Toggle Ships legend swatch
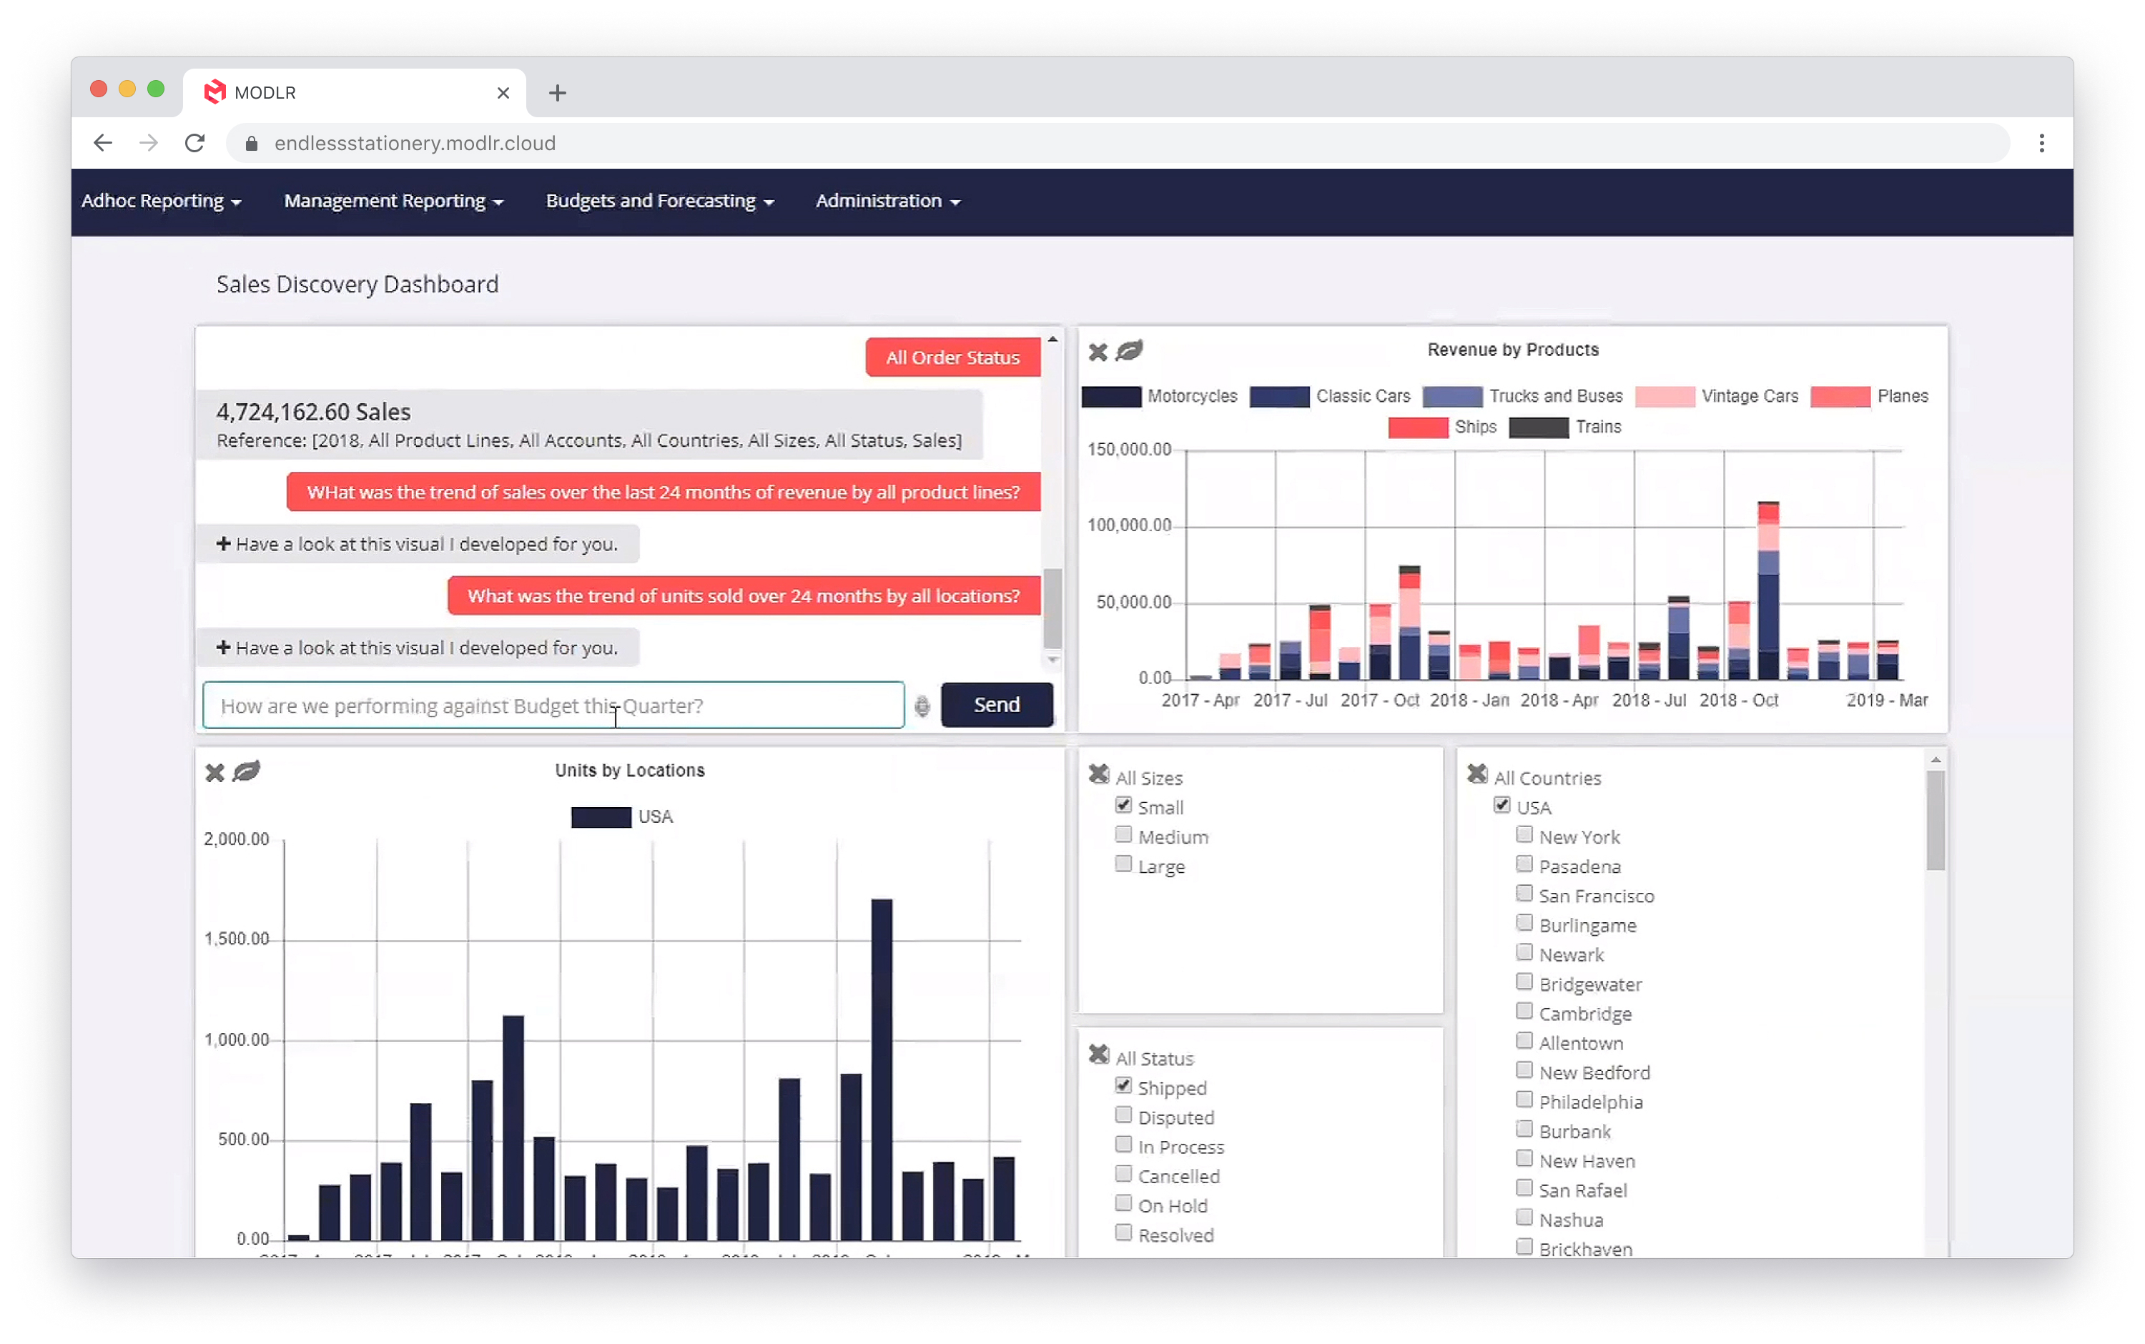This screenshot has width=2145, height=1344. coord(1418,428)
